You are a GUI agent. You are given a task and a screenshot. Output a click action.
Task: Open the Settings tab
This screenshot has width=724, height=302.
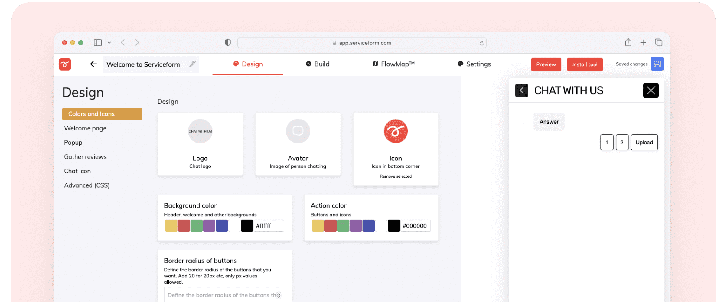(474, 64)
